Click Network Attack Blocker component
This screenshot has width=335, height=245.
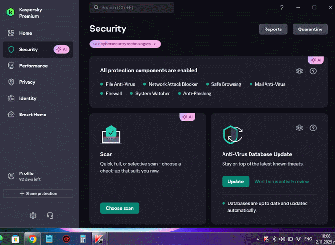tap(170, 84)
